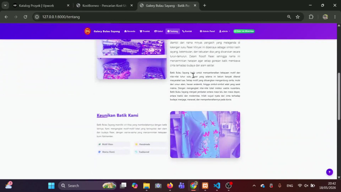The height and width of the screenshot is (192, 341).
Task: Open the Windows Start menu
Action: (51, 186)
